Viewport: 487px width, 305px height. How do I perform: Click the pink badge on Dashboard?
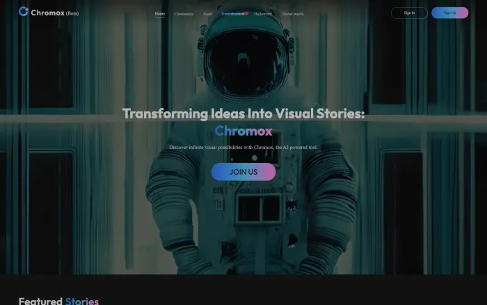pos(247,13)
